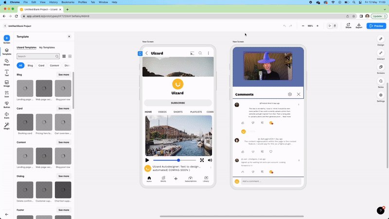Viewport: 389px width, 219px height.
Task: Select the Form tool
Action: 7,114
